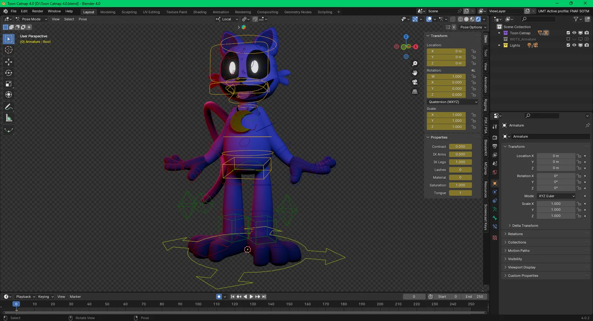
Task: Expand the Lights collection
Action: pyautogui.click(x=499, y=45)
